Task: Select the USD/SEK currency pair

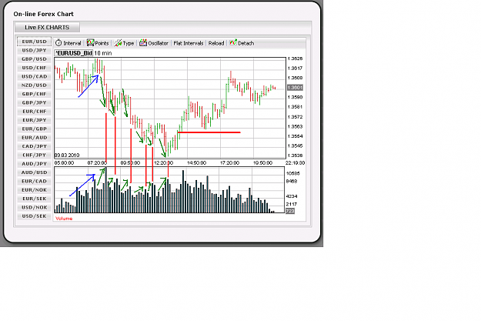Action: tap(35, 216)
